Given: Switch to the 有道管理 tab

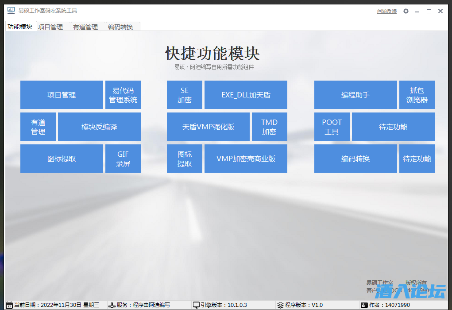Looking at the screenshot, I should (x=86, y=27).
